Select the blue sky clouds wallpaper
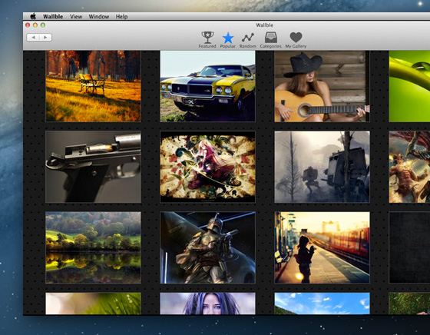 [x=322, y=303]
